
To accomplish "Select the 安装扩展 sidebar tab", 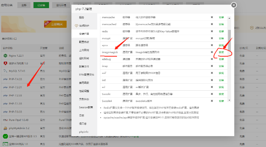I will pos(84,34).
